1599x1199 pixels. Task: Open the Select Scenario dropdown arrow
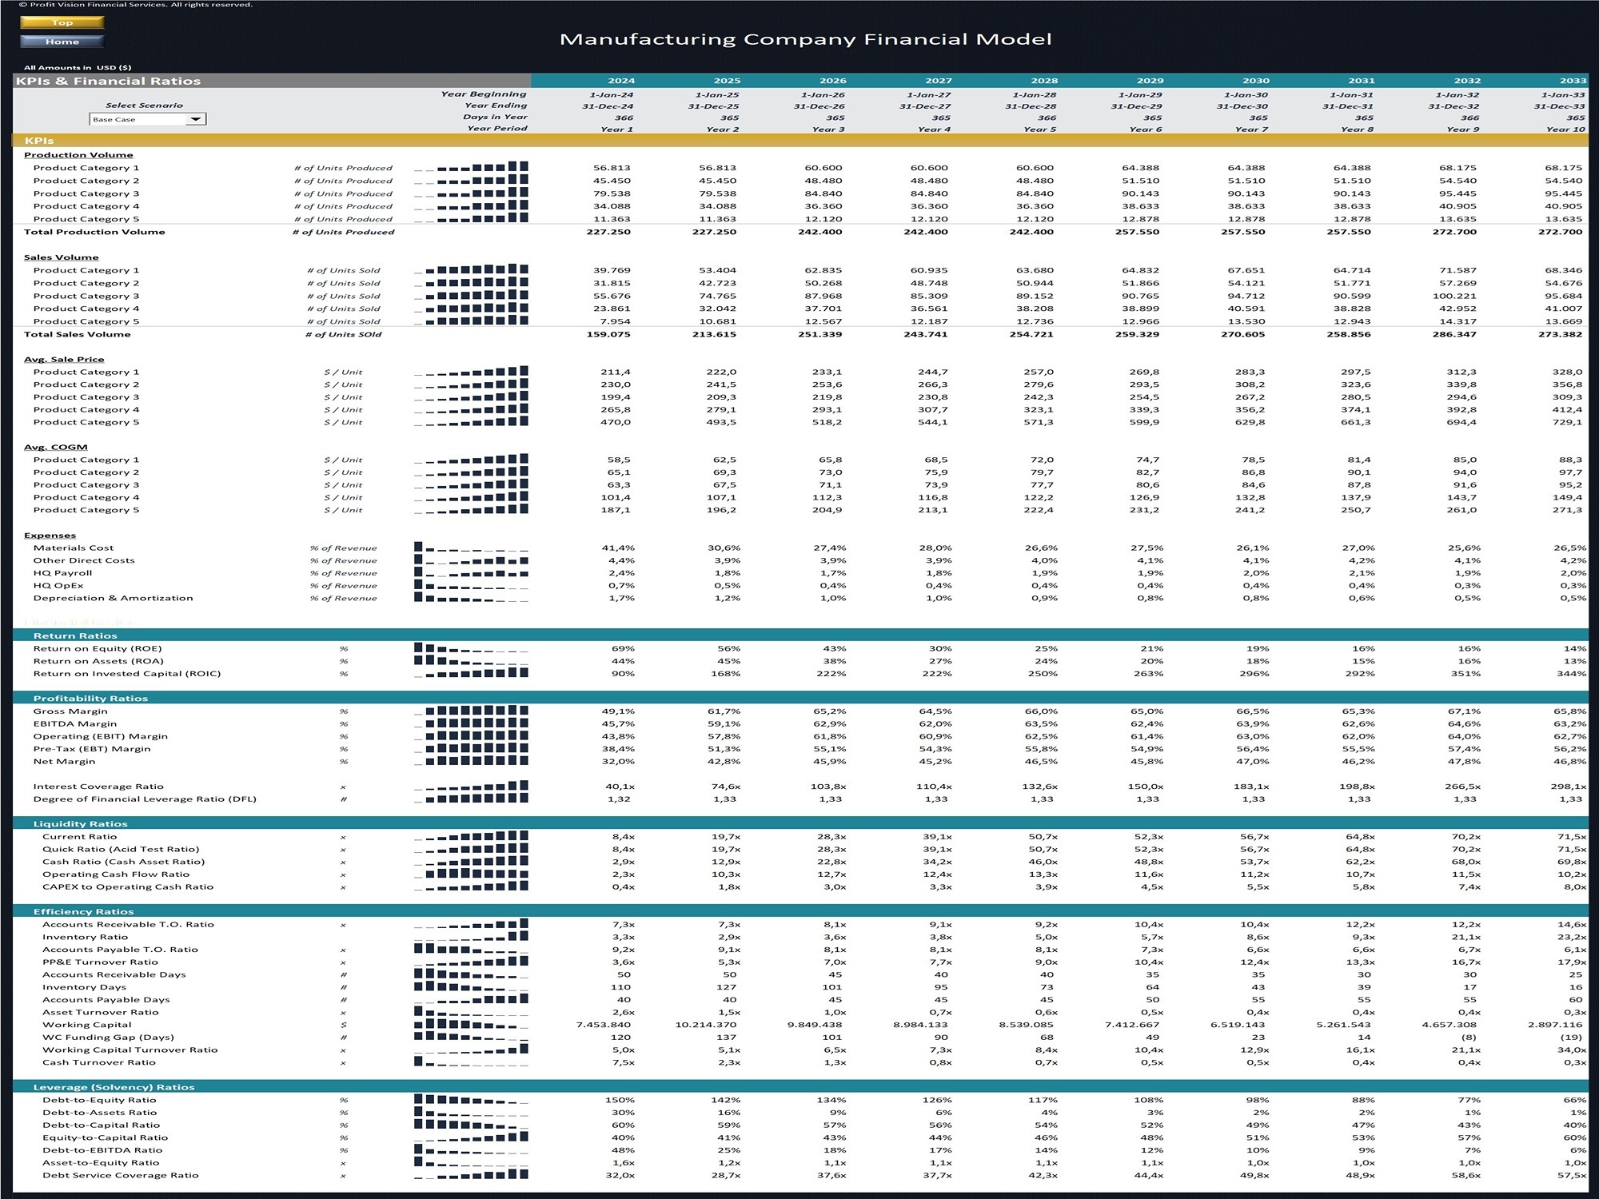click(x=195, y=119)
